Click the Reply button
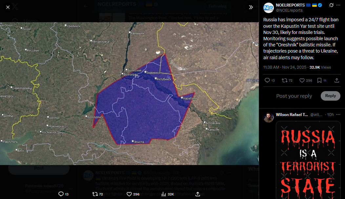345x199 pixels. point(331,96)
